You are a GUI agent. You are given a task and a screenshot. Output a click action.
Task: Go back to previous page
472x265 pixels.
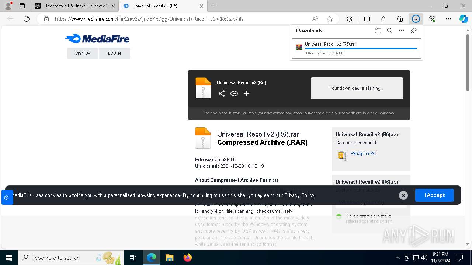point(10,19)
